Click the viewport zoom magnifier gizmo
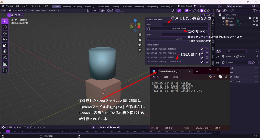 (x=140, y=34)
